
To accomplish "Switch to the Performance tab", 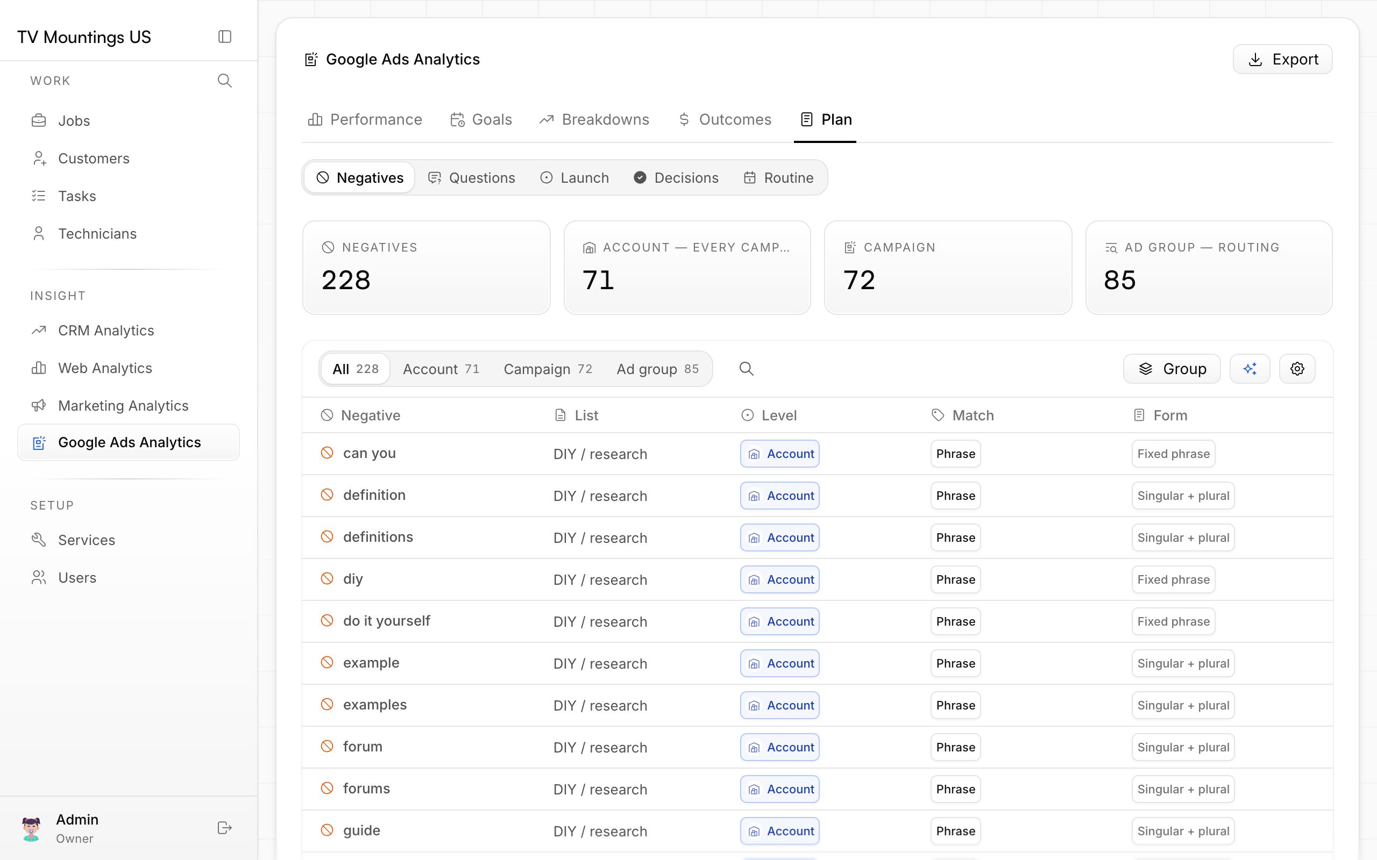I will point(365,119).
